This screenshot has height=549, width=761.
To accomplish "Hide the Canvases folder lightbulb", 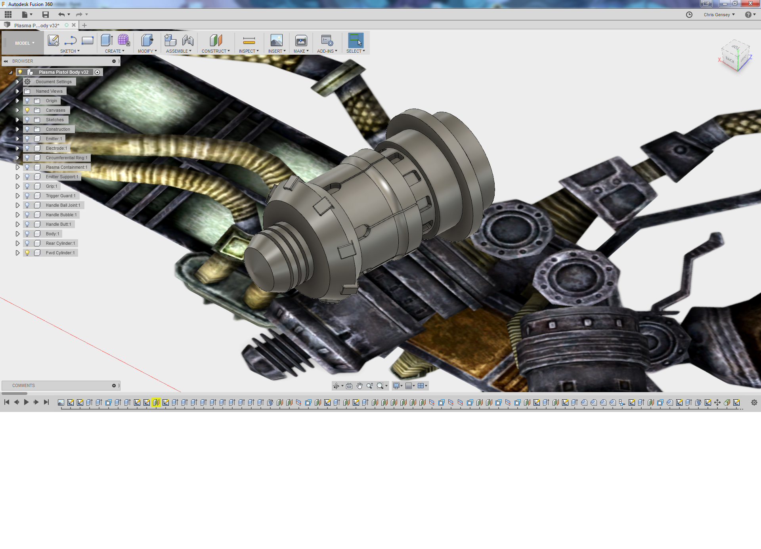I will [27, 110].
